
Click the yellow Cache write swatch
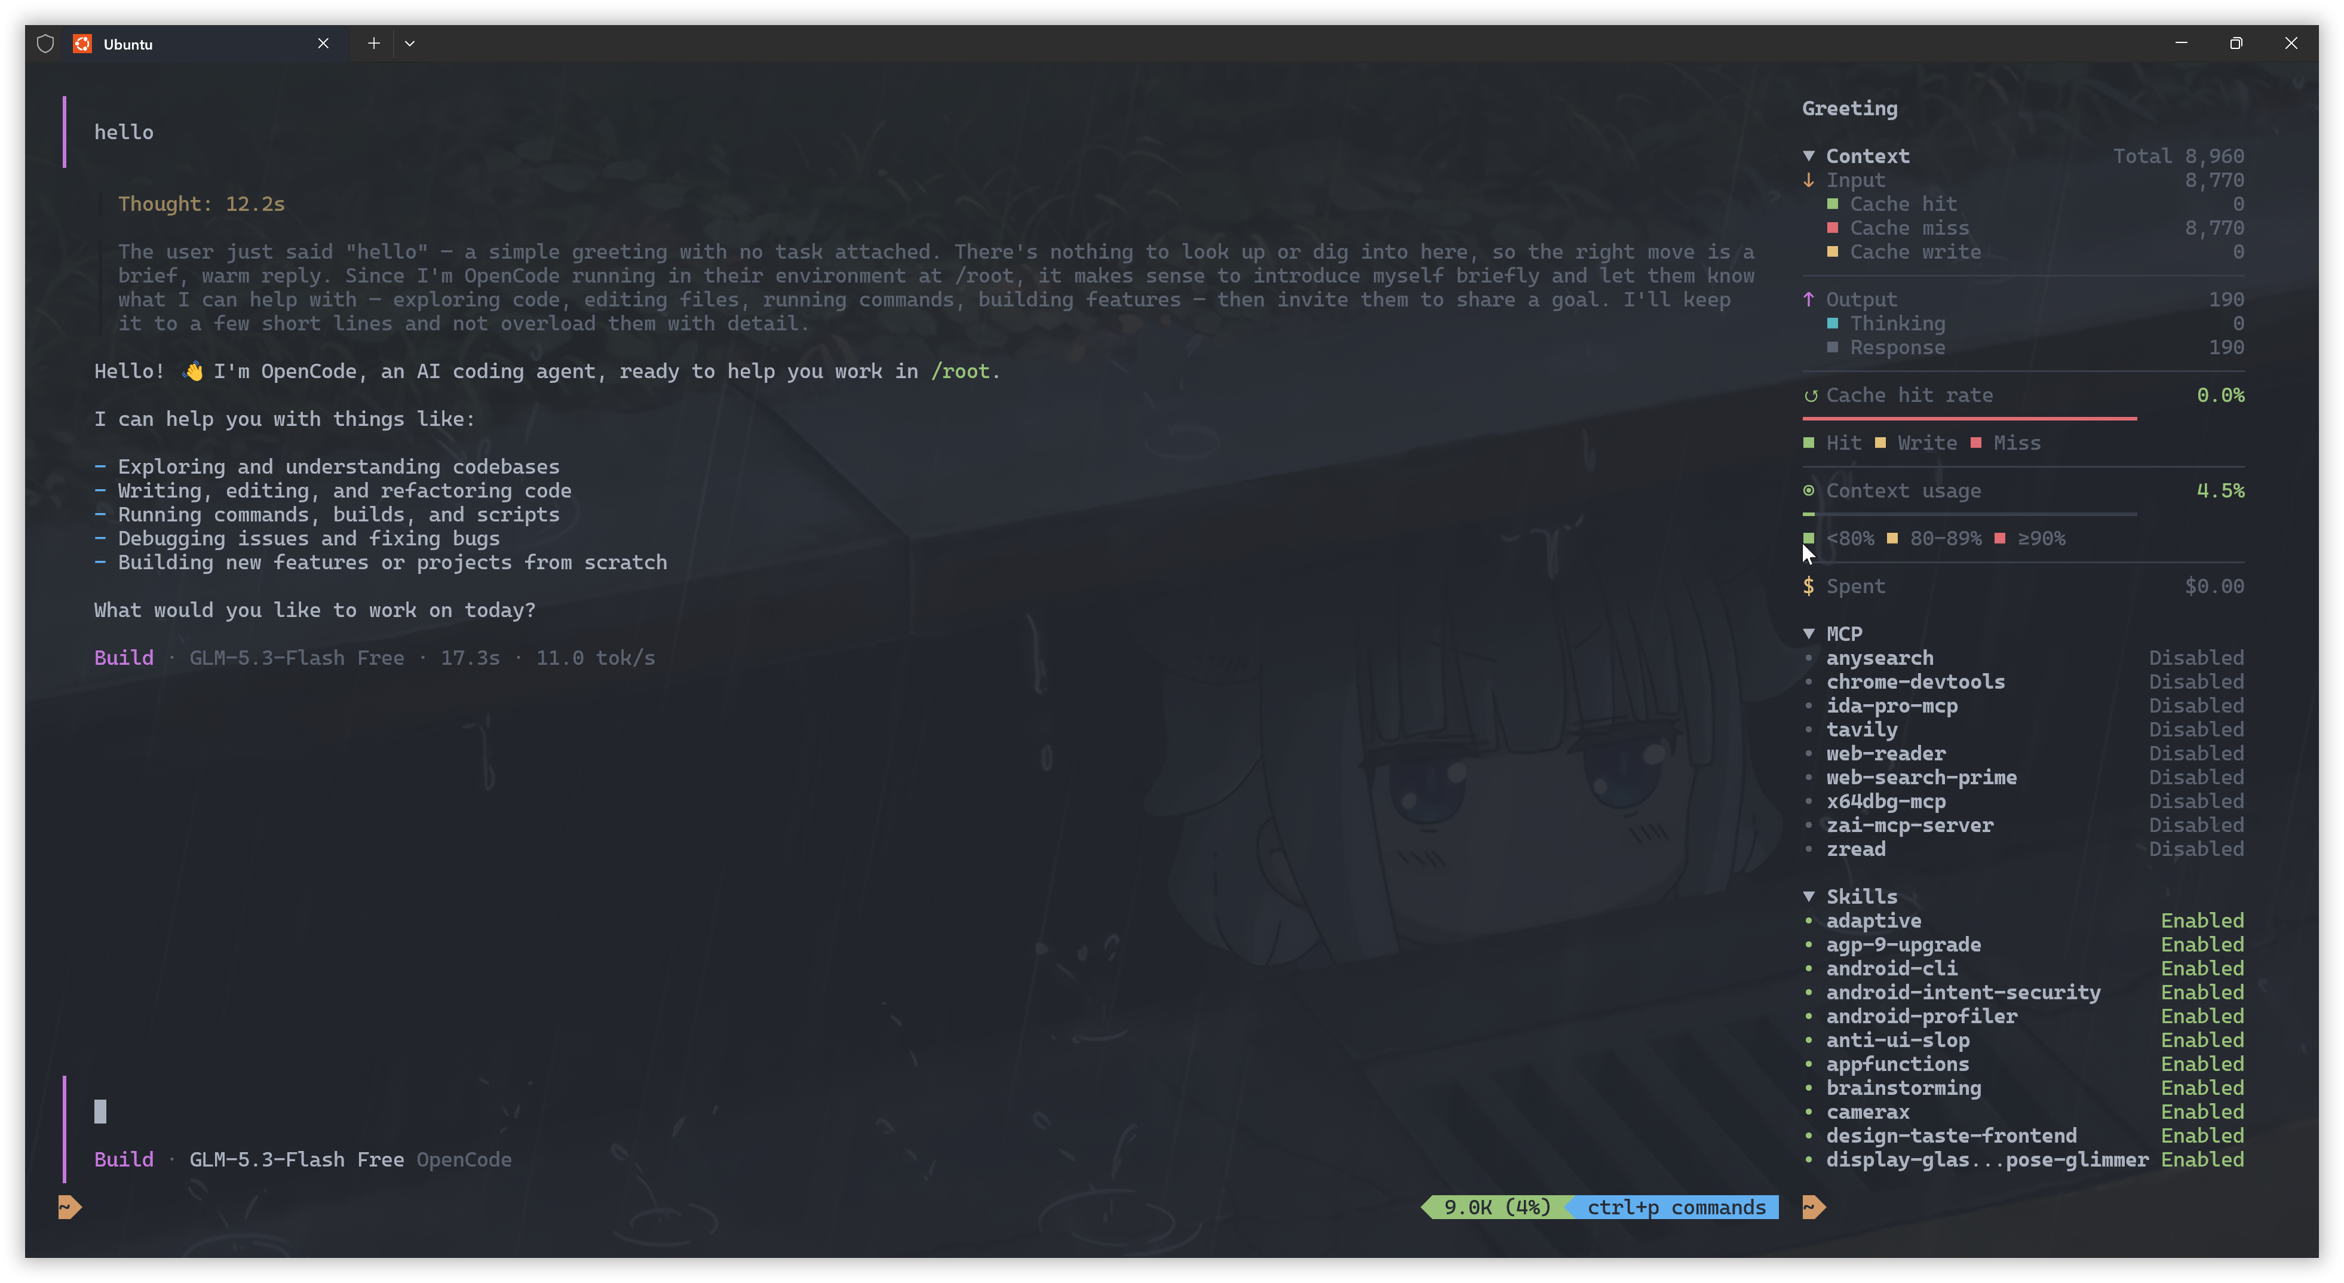pos(1833,251)
